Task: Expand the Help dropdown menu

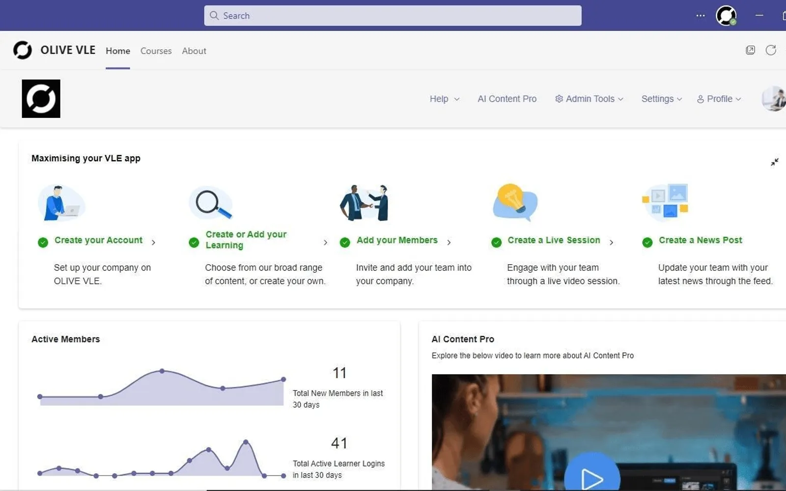Action: point(445,99)
